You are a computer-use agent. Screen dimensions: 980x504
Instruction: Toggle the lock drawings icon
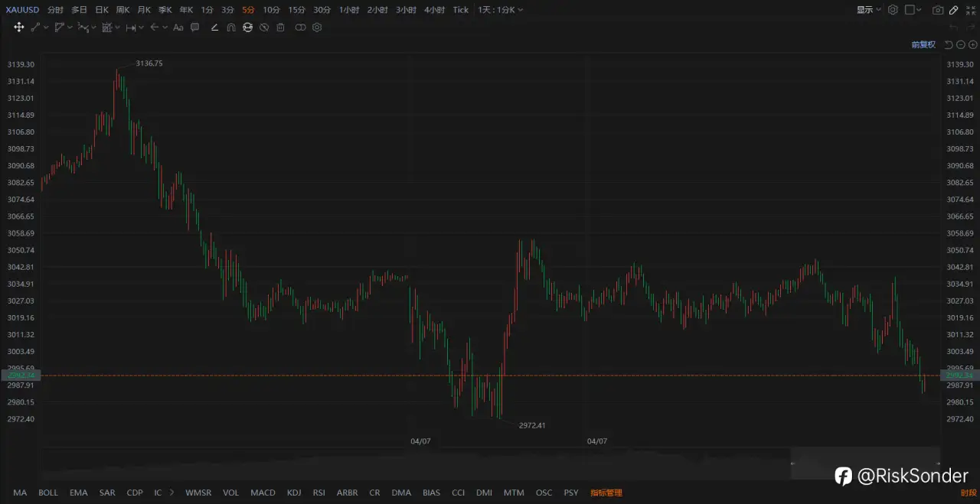(x=247, y=28)
